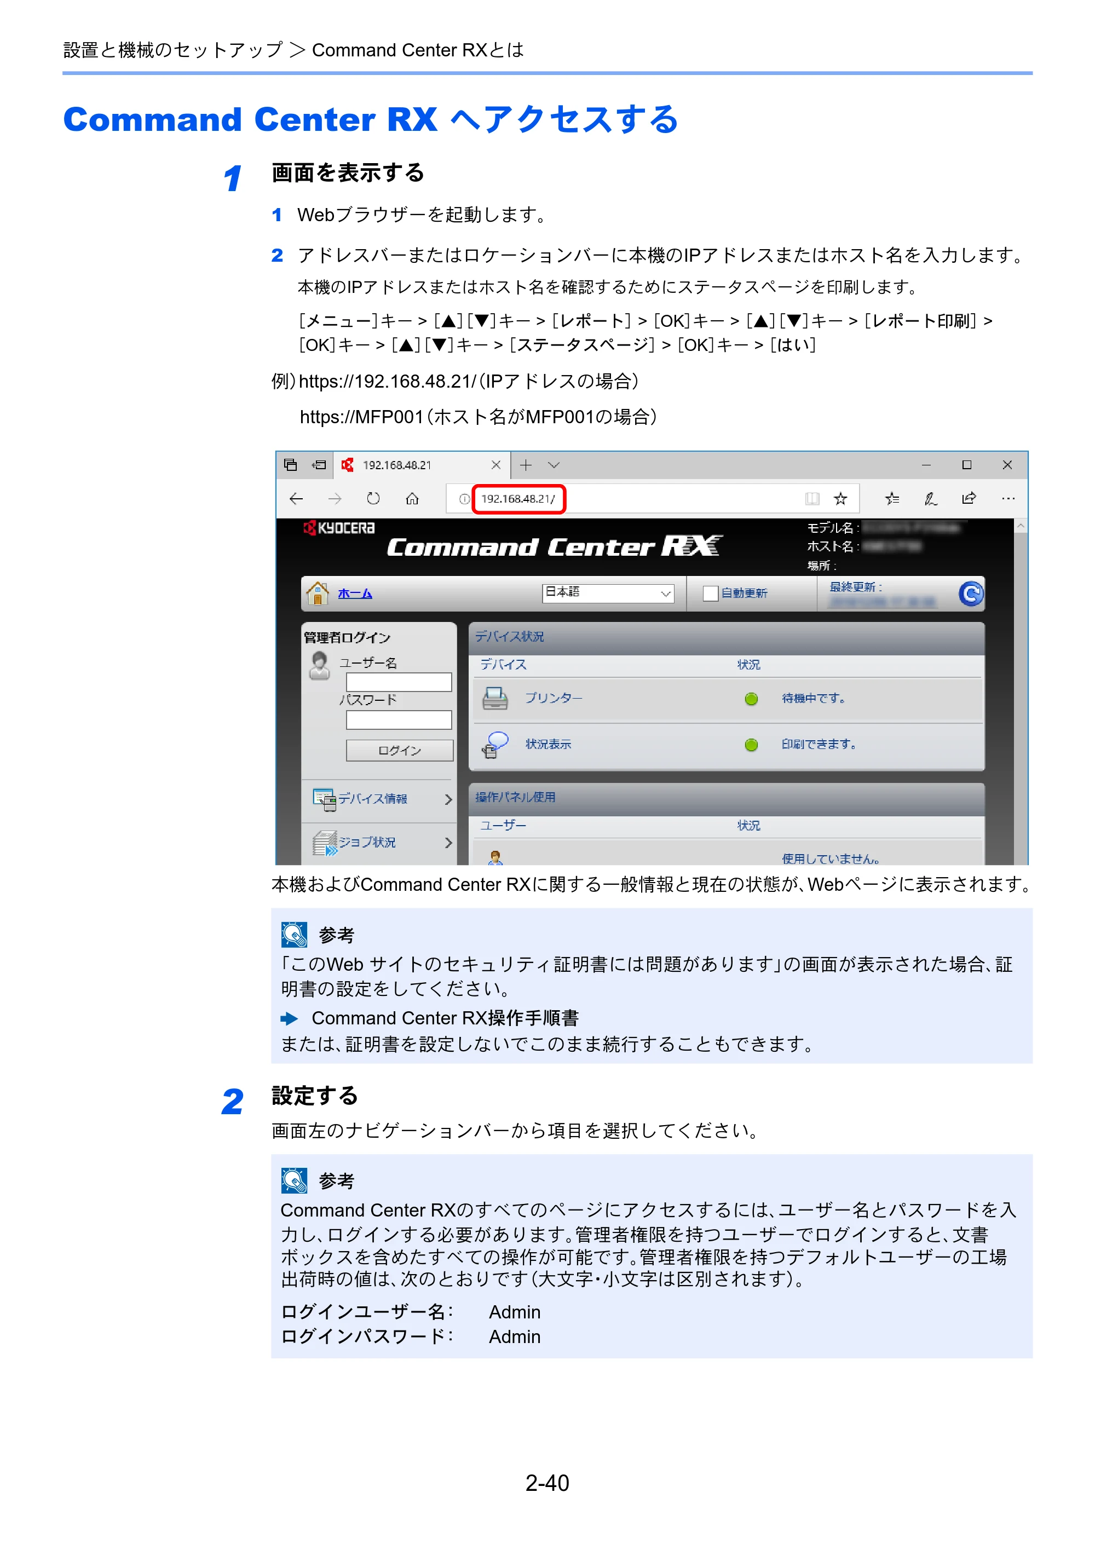1095x1550 pixels.
Task: Click the page scrollbar up arrow
Action: tap(1021, 527)
